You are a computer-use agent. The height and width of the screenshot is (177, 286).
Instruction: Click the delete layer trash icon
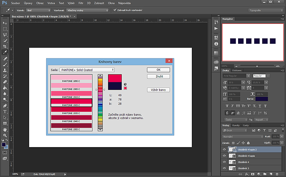click(277, 174)
